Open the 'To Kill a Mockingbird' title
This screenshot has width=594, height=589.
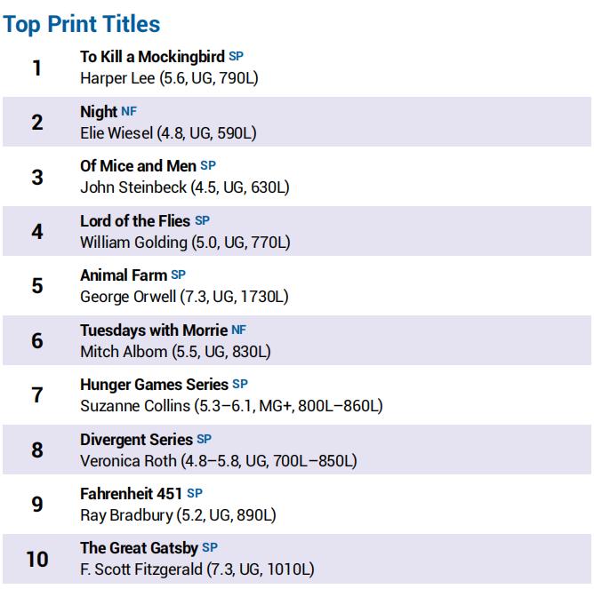pyautogui.click(x=152, y=57)
